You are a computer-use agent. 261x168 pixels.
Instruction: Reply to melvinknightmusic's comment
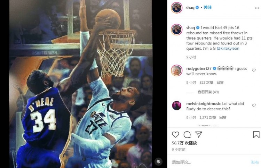click(223, 118)
